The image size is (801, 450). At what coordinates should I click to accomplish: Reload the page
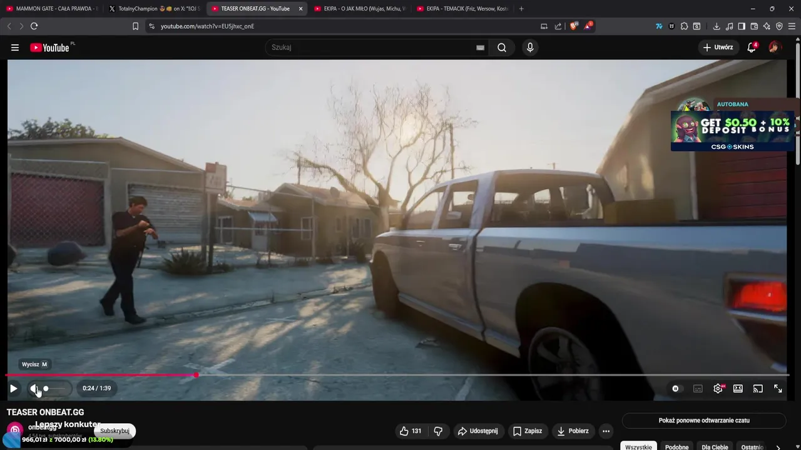[x=34, y=26]
